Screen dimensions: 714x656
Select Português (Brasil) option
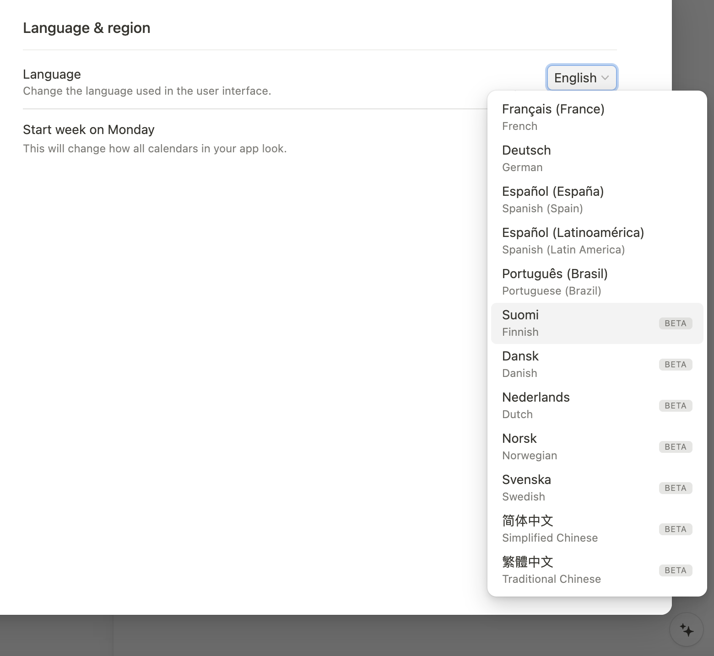[597, 282]
